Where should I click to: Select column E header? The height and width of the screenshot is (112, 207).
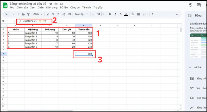[x=84, y=26]
